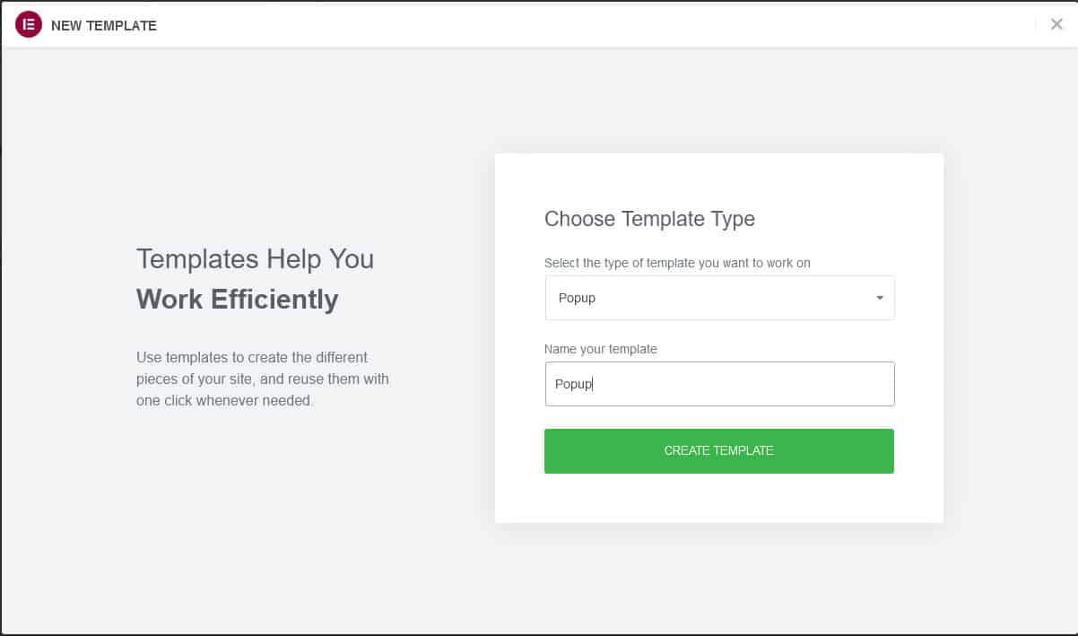Open the template type dropdown

[719, 298]
